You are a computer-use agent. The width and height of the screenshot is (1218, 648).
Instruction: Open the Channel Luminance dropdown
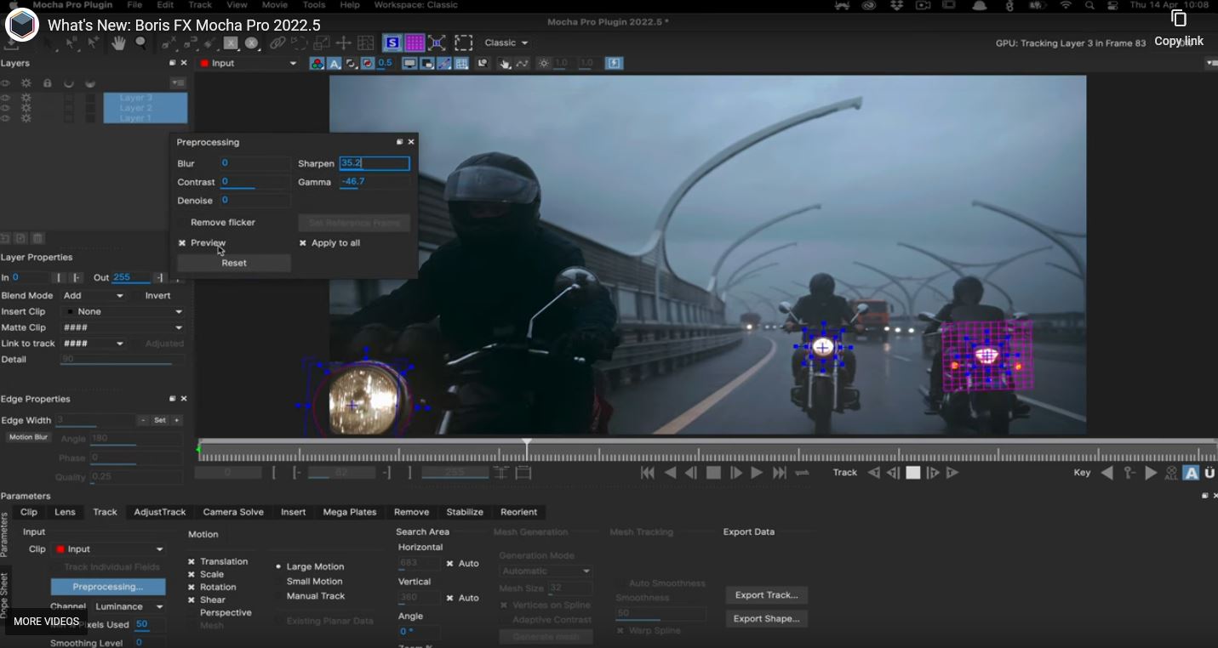click(x=128, y=607)
